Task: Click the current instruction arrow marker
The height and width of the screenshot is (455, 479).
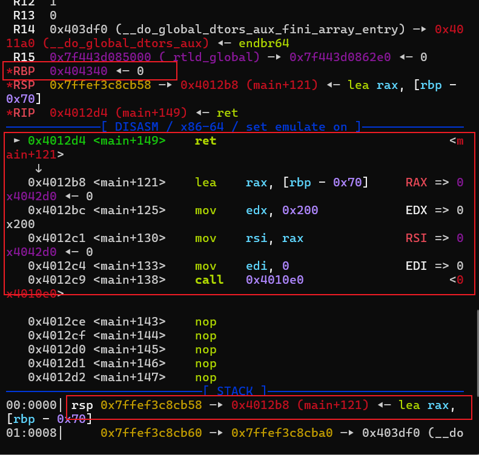Action: (17, 141)
